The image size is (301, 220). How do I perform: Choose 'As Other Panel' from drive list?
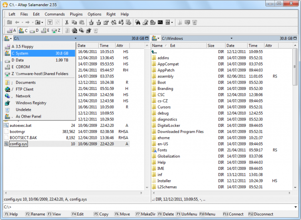pyautogui.click(x=40, y=116)
